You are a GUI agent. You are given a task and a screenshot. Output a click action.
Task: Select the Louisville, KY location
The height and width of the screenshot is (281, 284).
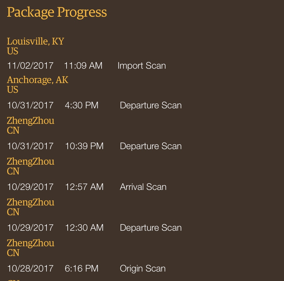[x=35, y=41]
